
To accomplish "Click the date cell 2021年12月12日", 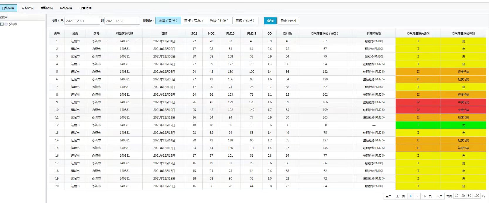I will click(x=164, y=125).
